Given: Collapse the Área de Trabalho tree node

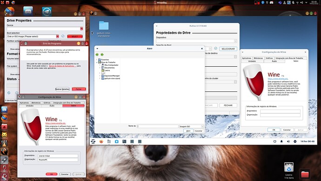Looking at the screenshot, I should tap(97, 62).
